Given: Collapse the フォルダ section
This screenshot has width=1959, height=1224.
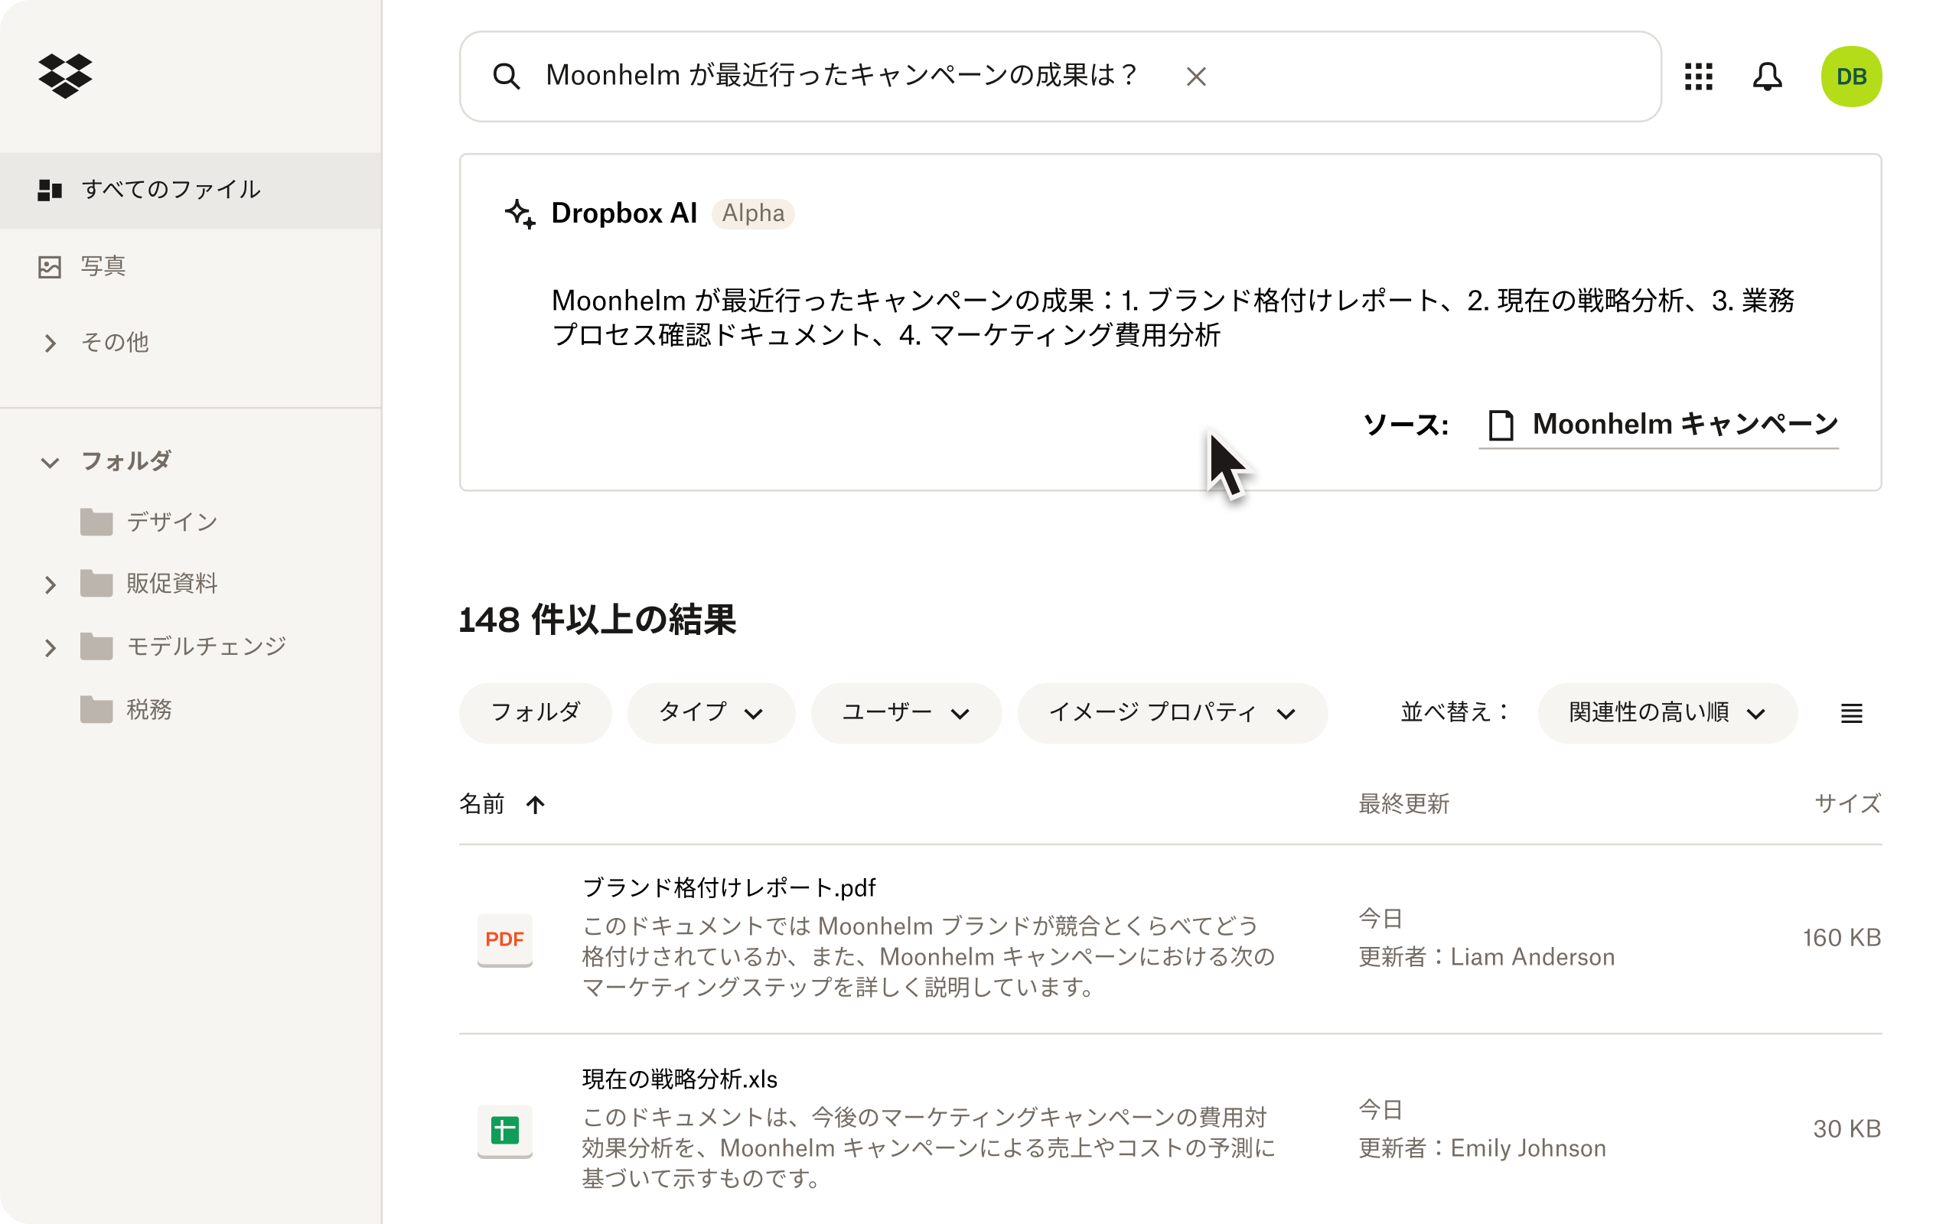Looking at the screenshot, I should tap(51, 462).
